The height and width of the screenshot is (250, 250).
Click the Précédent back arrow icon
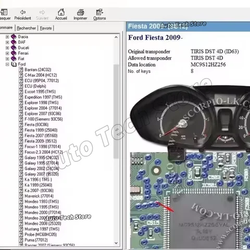[23, 12]
